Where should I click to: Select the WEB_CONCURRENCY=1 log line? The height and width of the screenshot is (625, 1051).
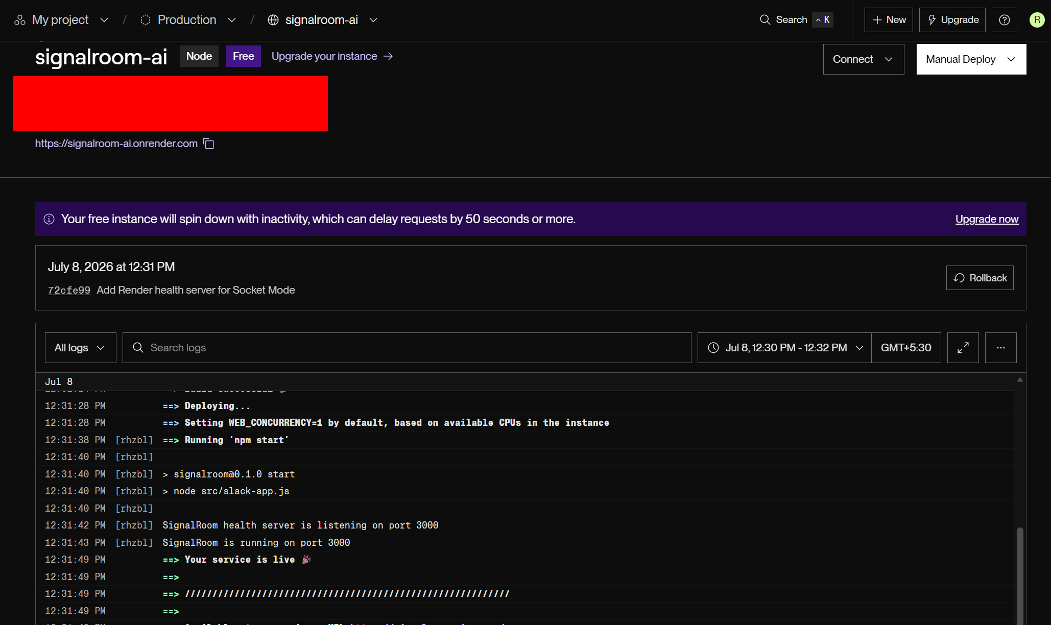[x=524, y=423]
